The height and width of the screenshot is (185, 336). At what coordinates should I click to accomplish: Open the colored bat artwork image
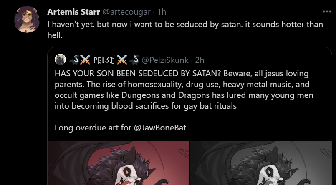pyautogui.click(x=119, y=163)
